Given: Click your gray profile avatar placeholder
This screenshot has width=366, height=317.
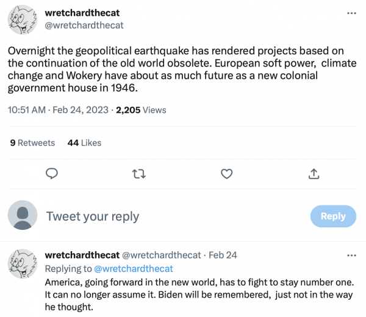Looking at the screenshot, I should 23,216.
